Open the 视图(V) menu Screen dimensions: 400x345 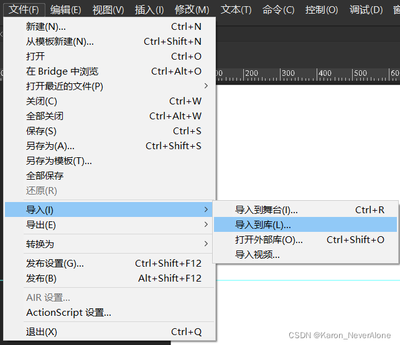point(108,10)
